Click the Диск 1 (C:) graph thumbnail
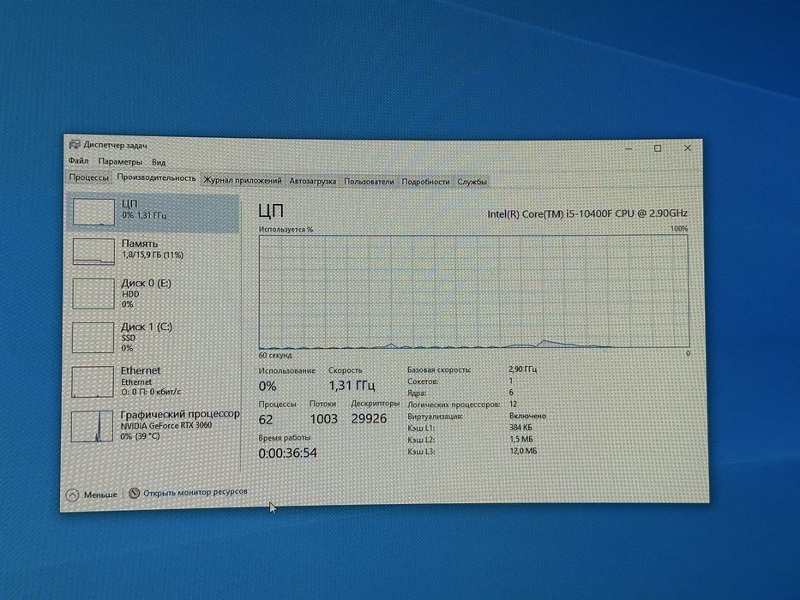 click(93, 337)
